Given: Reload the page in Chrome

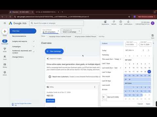Looking at the screenshot, I should click(10, 17).
